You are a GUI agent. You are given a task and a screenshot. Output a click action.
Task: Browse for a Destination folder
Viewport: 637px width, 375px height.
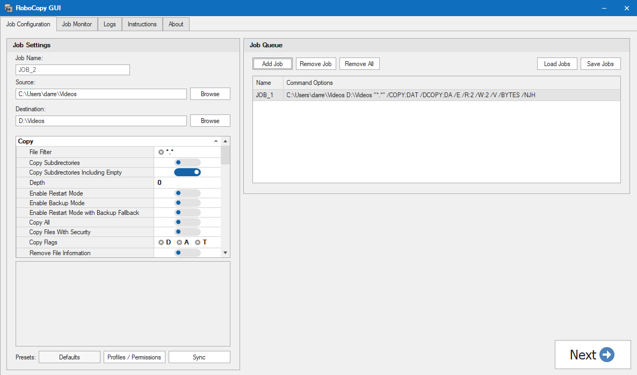coord(209,120)
